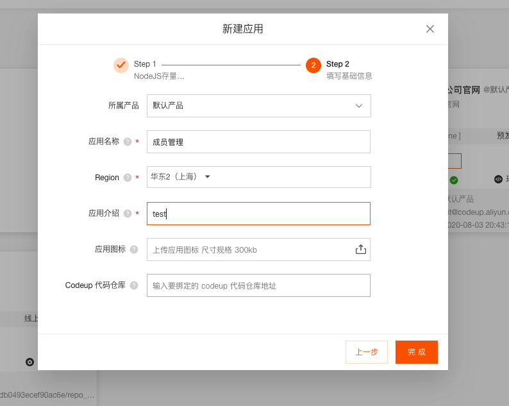Click the 上一步 button
Image resolution: width=509 pixels, height=406 pixels.
point(367,352)
